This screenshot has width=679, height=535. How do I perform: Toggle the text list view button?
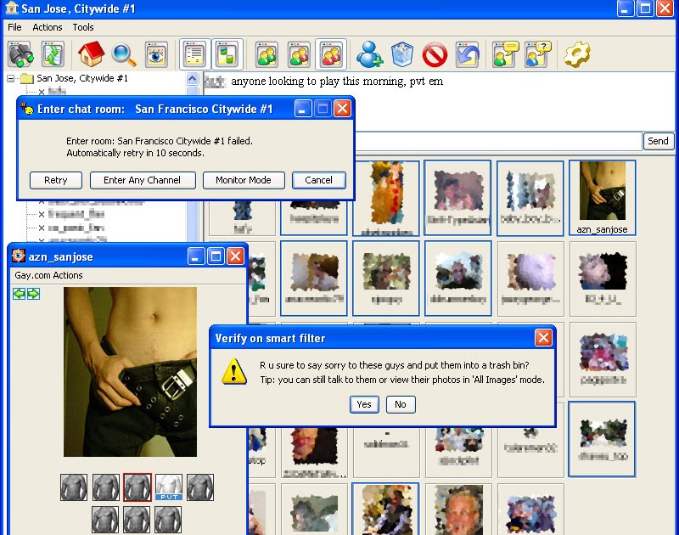click(195, 54)
